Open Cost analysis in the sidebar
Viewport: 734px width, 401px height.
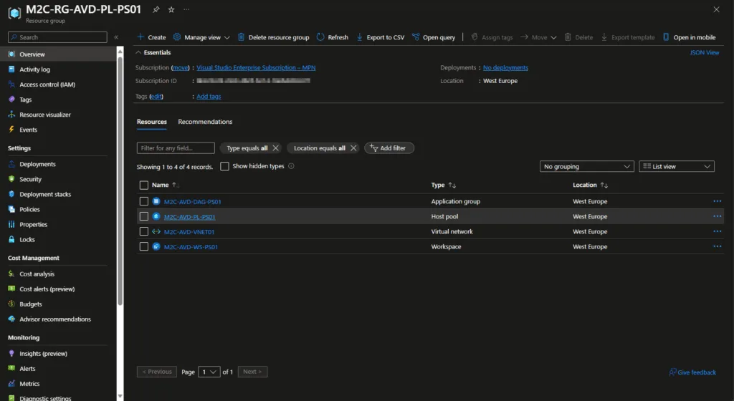[x=37, y=274]
